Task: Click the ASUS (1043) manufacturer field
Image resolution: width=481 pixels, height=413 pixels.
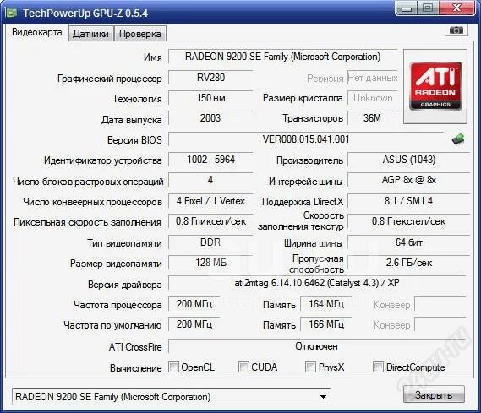Action: 409,160
